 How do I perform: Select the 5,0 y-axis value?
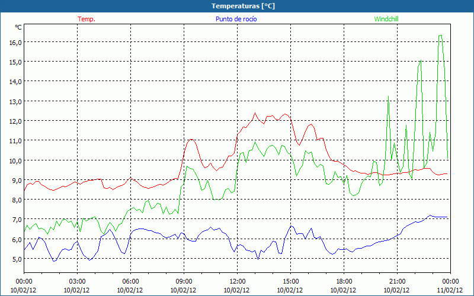(17, 259)
